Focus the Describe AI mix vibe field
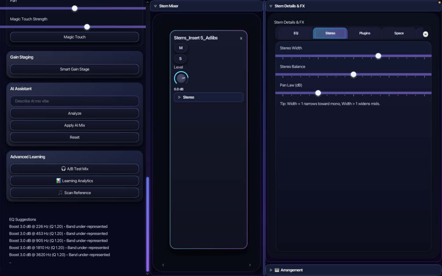The width and height of the screenshot is (442, 276). (x=74, y=101)
